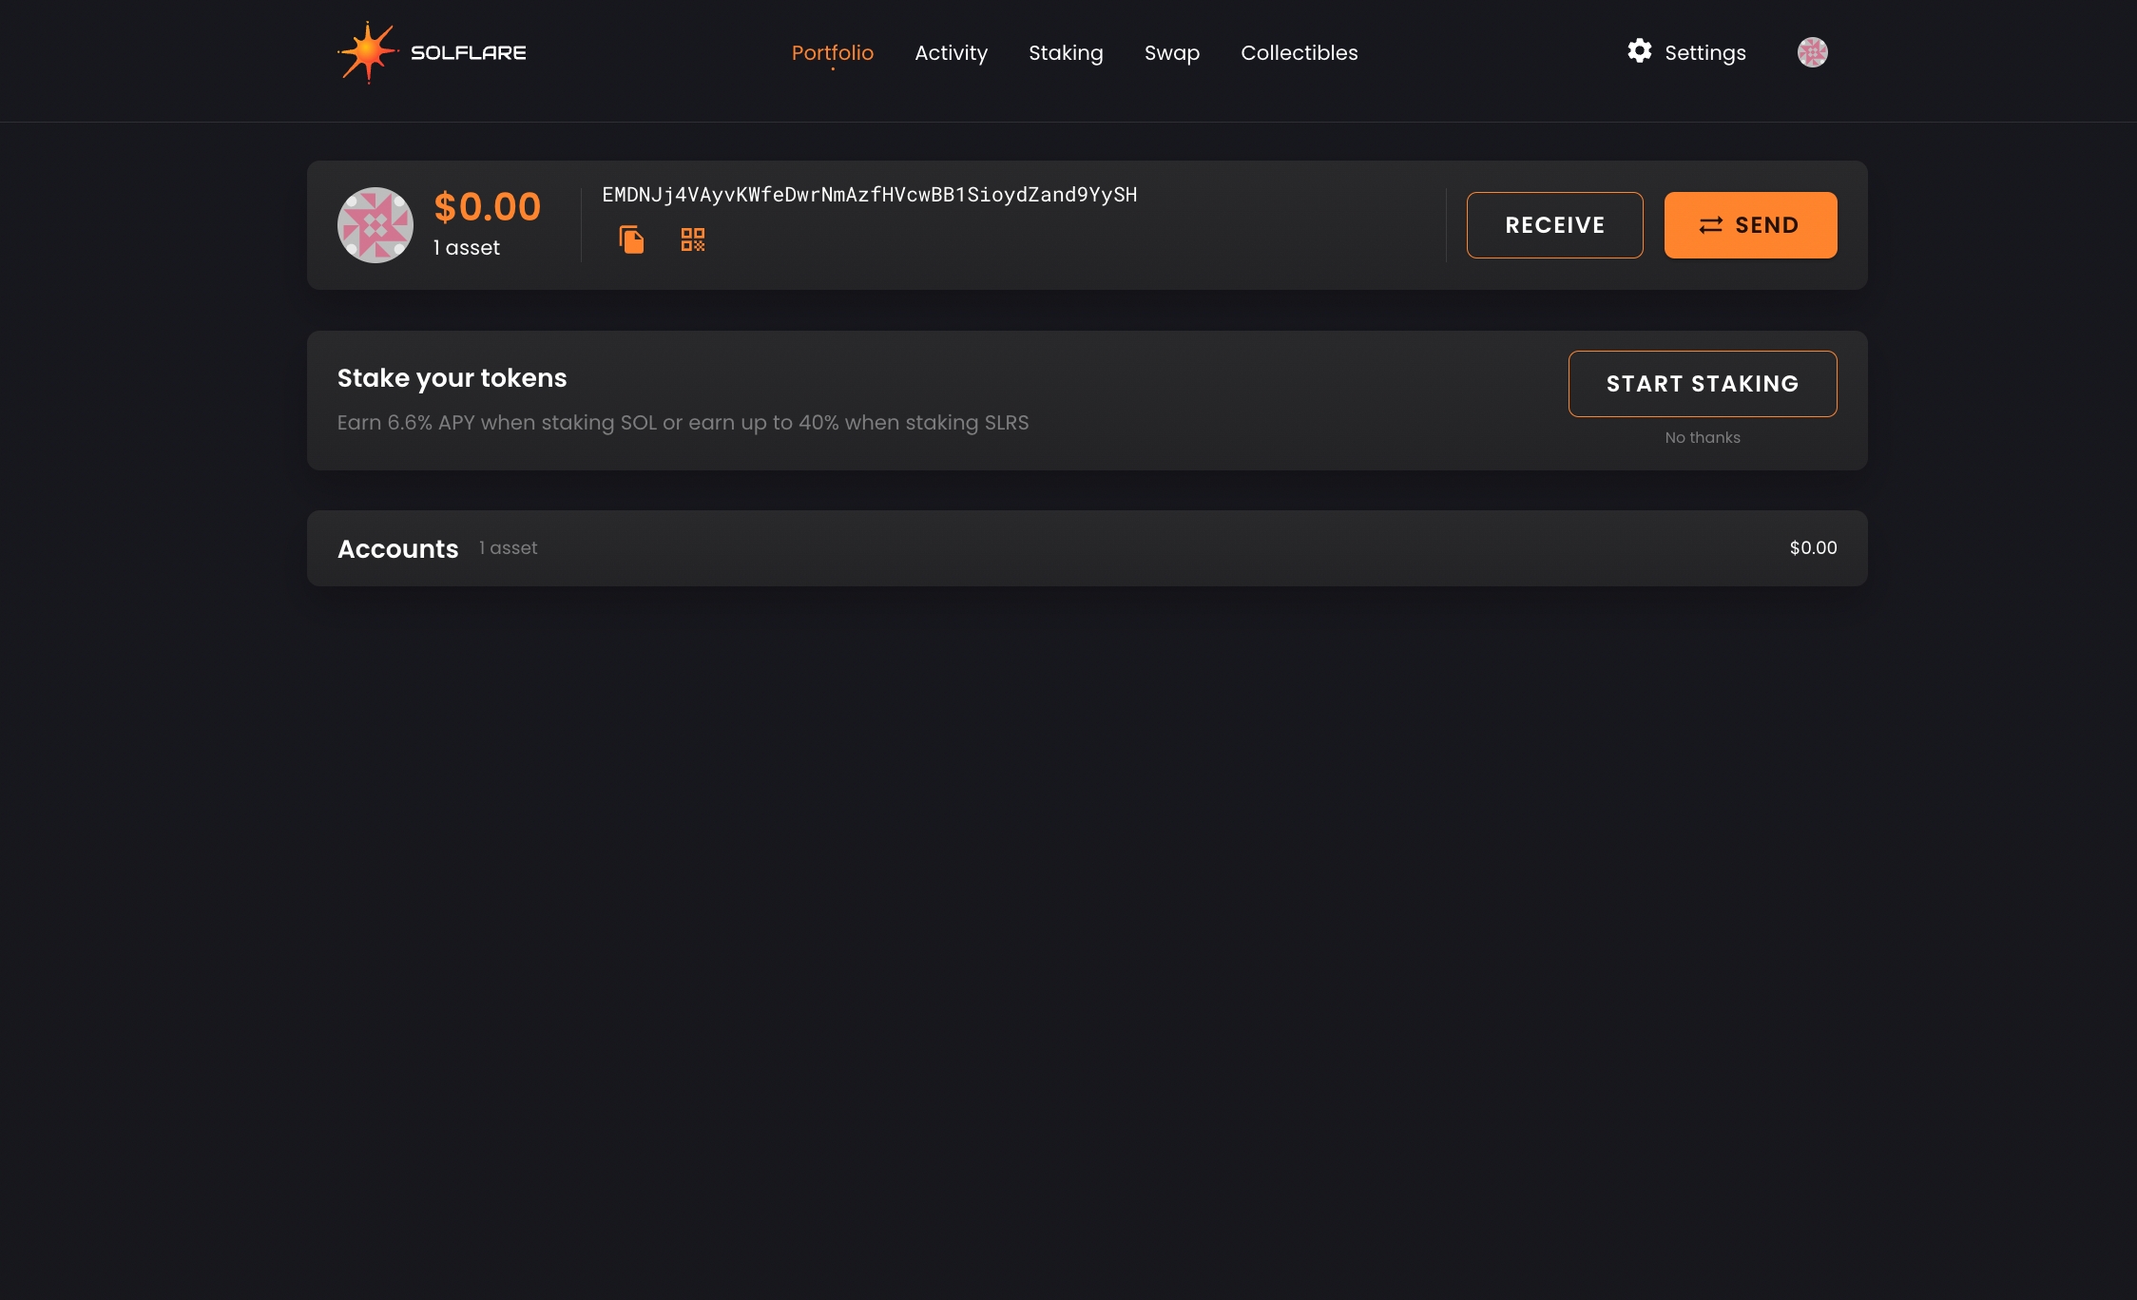
Task: Switch to the Activity tab
Action: coord(951,53)
